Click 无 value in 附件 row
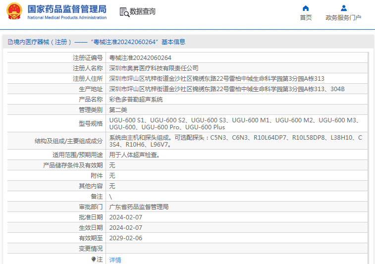 [112, 176]
